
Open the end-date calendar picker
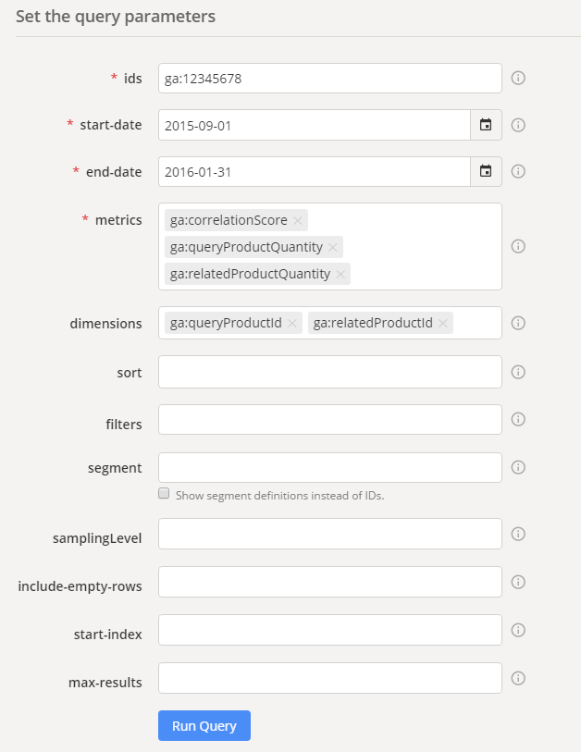click(x=486, y=171)
